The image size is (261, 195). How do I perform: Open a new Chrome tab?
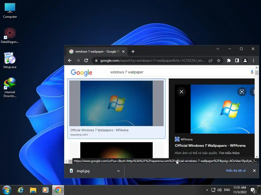[x=133, y=52]
